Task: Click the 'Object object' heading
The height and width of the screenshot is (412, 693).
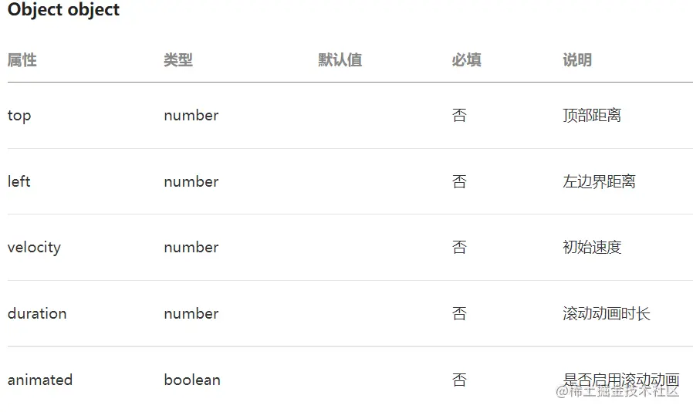Action: [x=63, y=11]
